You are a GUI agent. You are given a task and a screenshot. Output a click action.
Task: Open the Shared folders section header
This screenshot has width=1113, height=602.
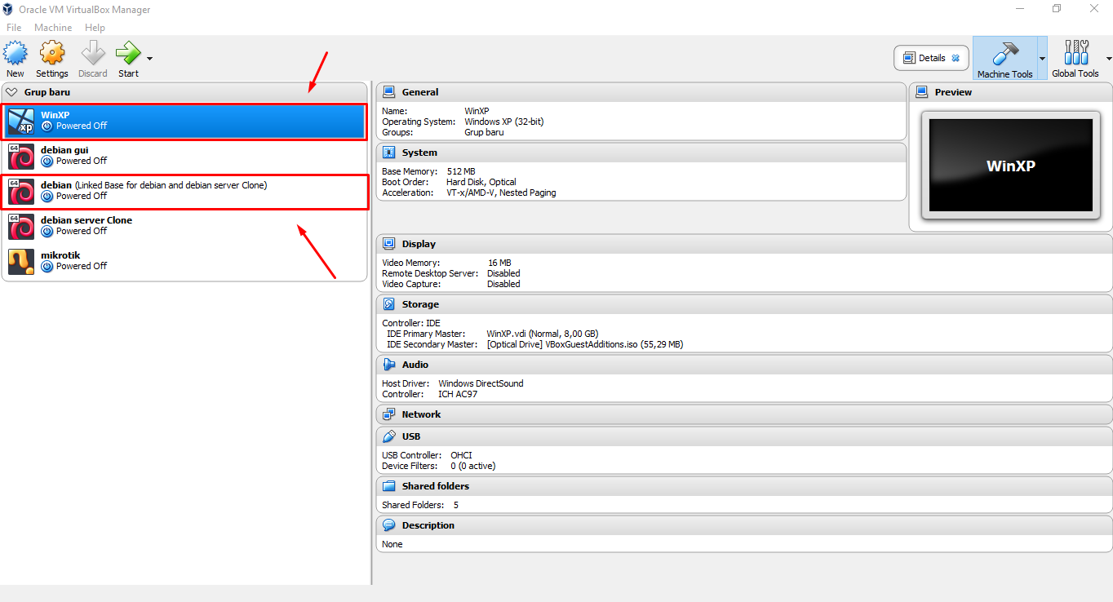[744, 486]
